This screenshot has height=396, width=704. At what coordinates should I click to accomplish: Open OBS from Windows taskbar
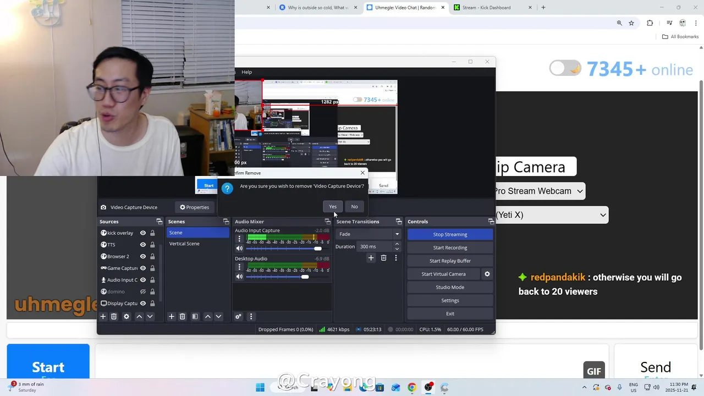click(x=428, y=387)
